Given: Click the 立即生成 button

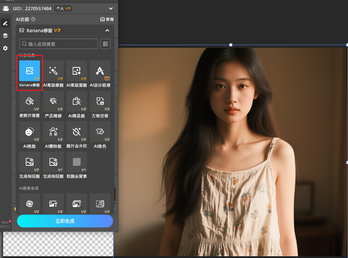Looking at the screenshot, I should click(x=65, y=221).
